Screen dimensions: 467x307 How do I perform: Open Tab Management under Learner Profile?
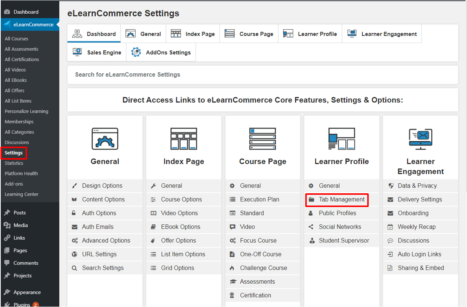[x=341, y=200]
